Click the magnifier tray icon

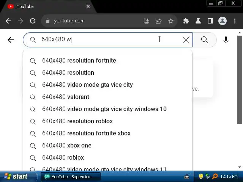(x=215, y=176)
